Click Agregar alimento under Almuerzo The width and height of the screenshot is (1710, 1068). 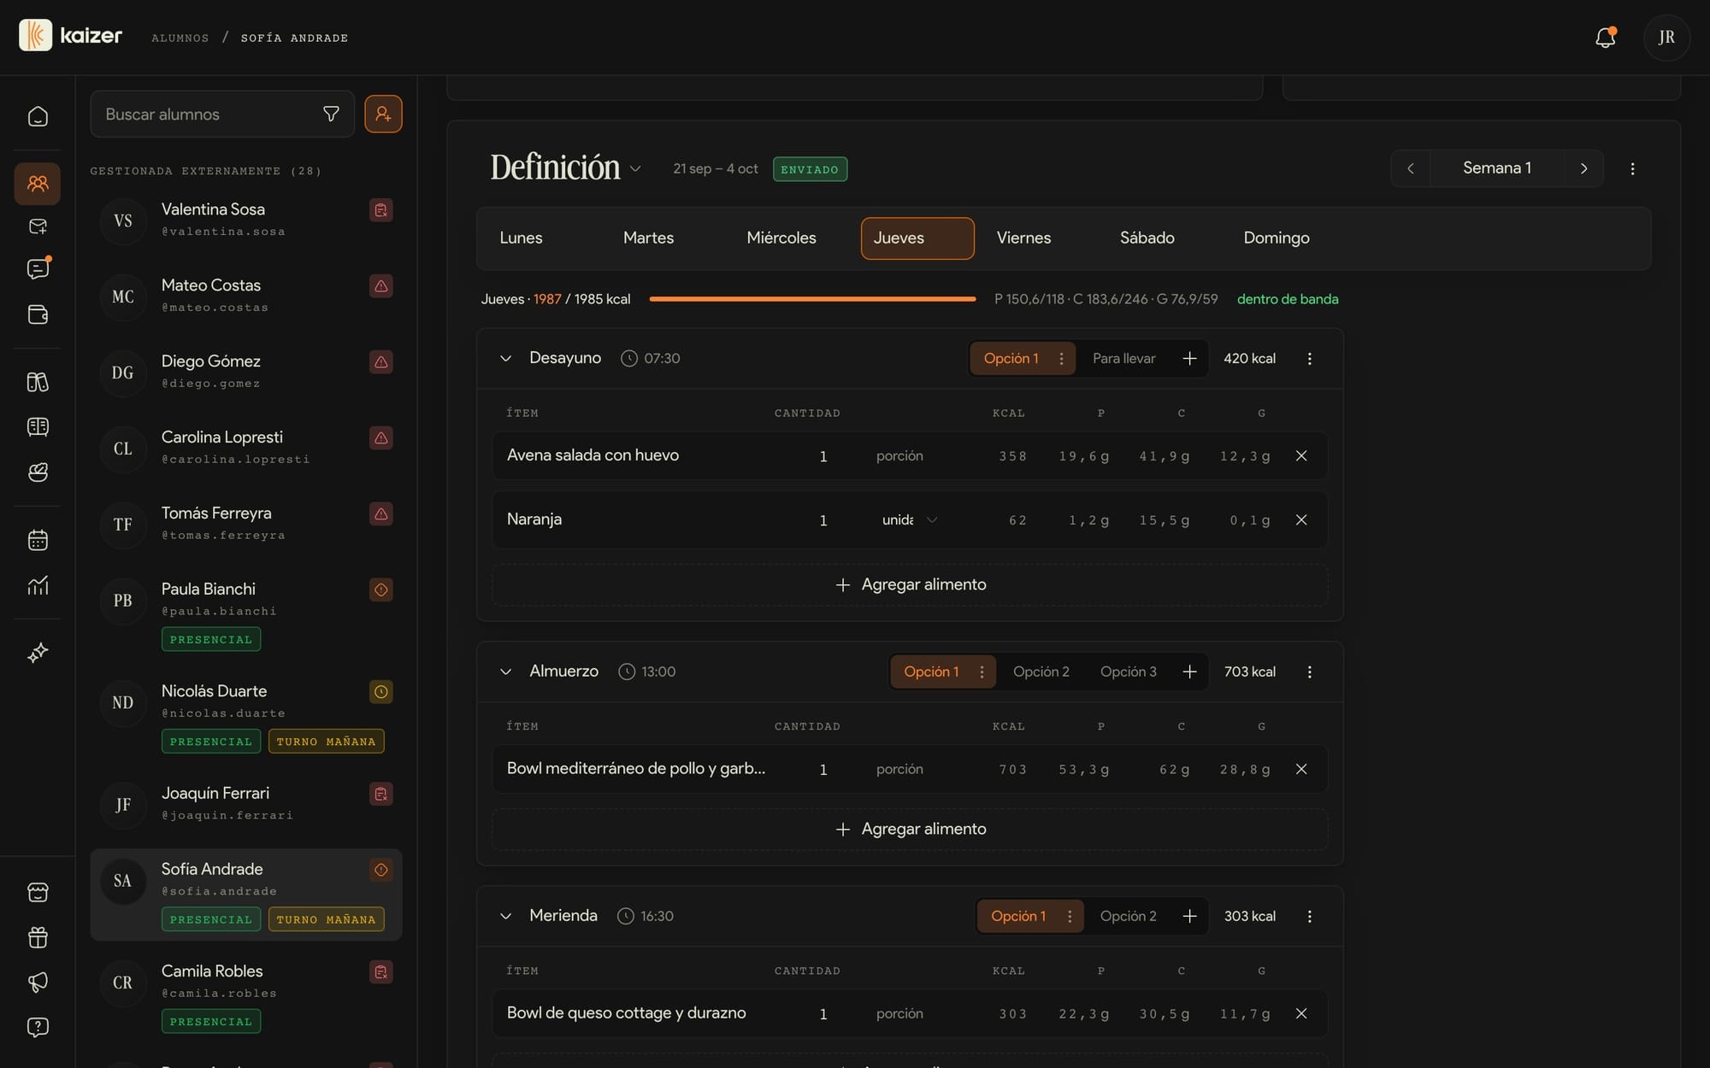pos(910,829)
